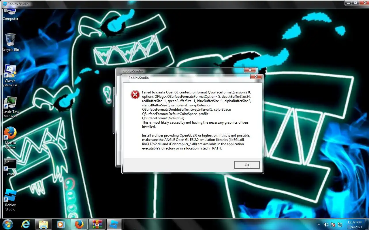Click the red error icon in dialog

tap(135, 94)
